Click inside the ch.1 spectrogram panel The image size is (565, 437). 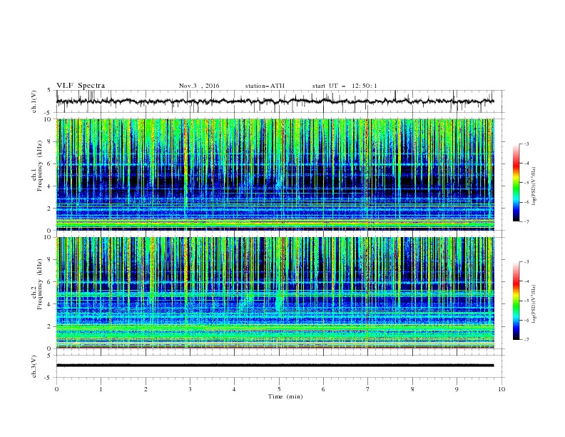click(275, 174)
